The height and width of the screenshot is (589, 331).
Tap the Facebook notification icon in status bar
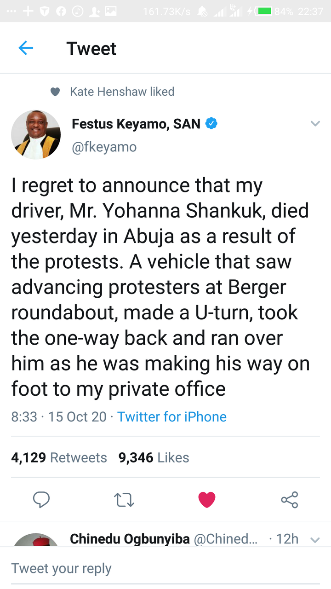point(61,12)
